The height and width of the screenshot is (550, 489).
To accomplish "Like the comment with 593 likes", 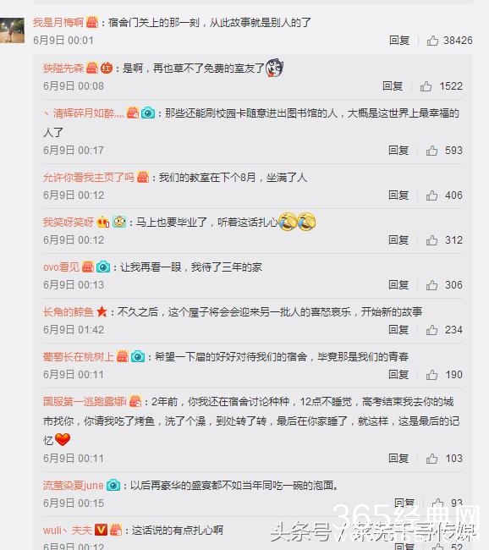I will coord(431,151).
